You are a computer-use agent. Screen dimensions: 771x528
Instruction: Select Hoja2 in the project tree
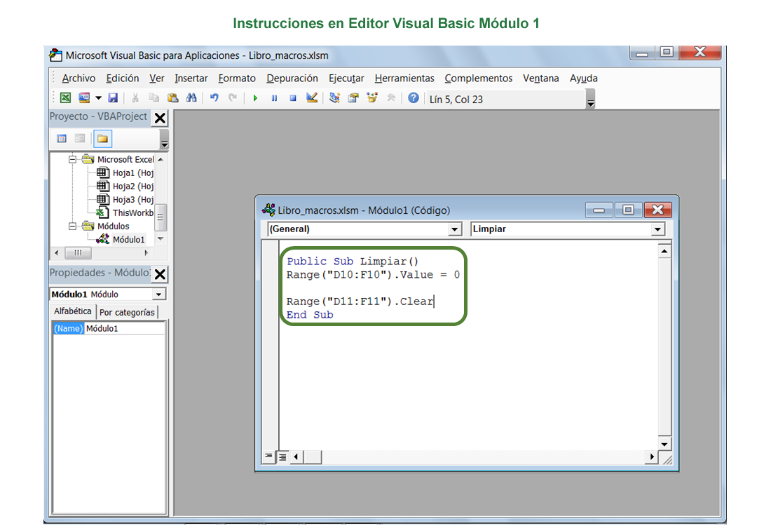coord(125,186)
